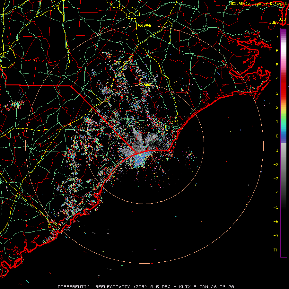Screen dimensions: 289x289
Task: Click the 6 value on color scale
Action: 277,50
